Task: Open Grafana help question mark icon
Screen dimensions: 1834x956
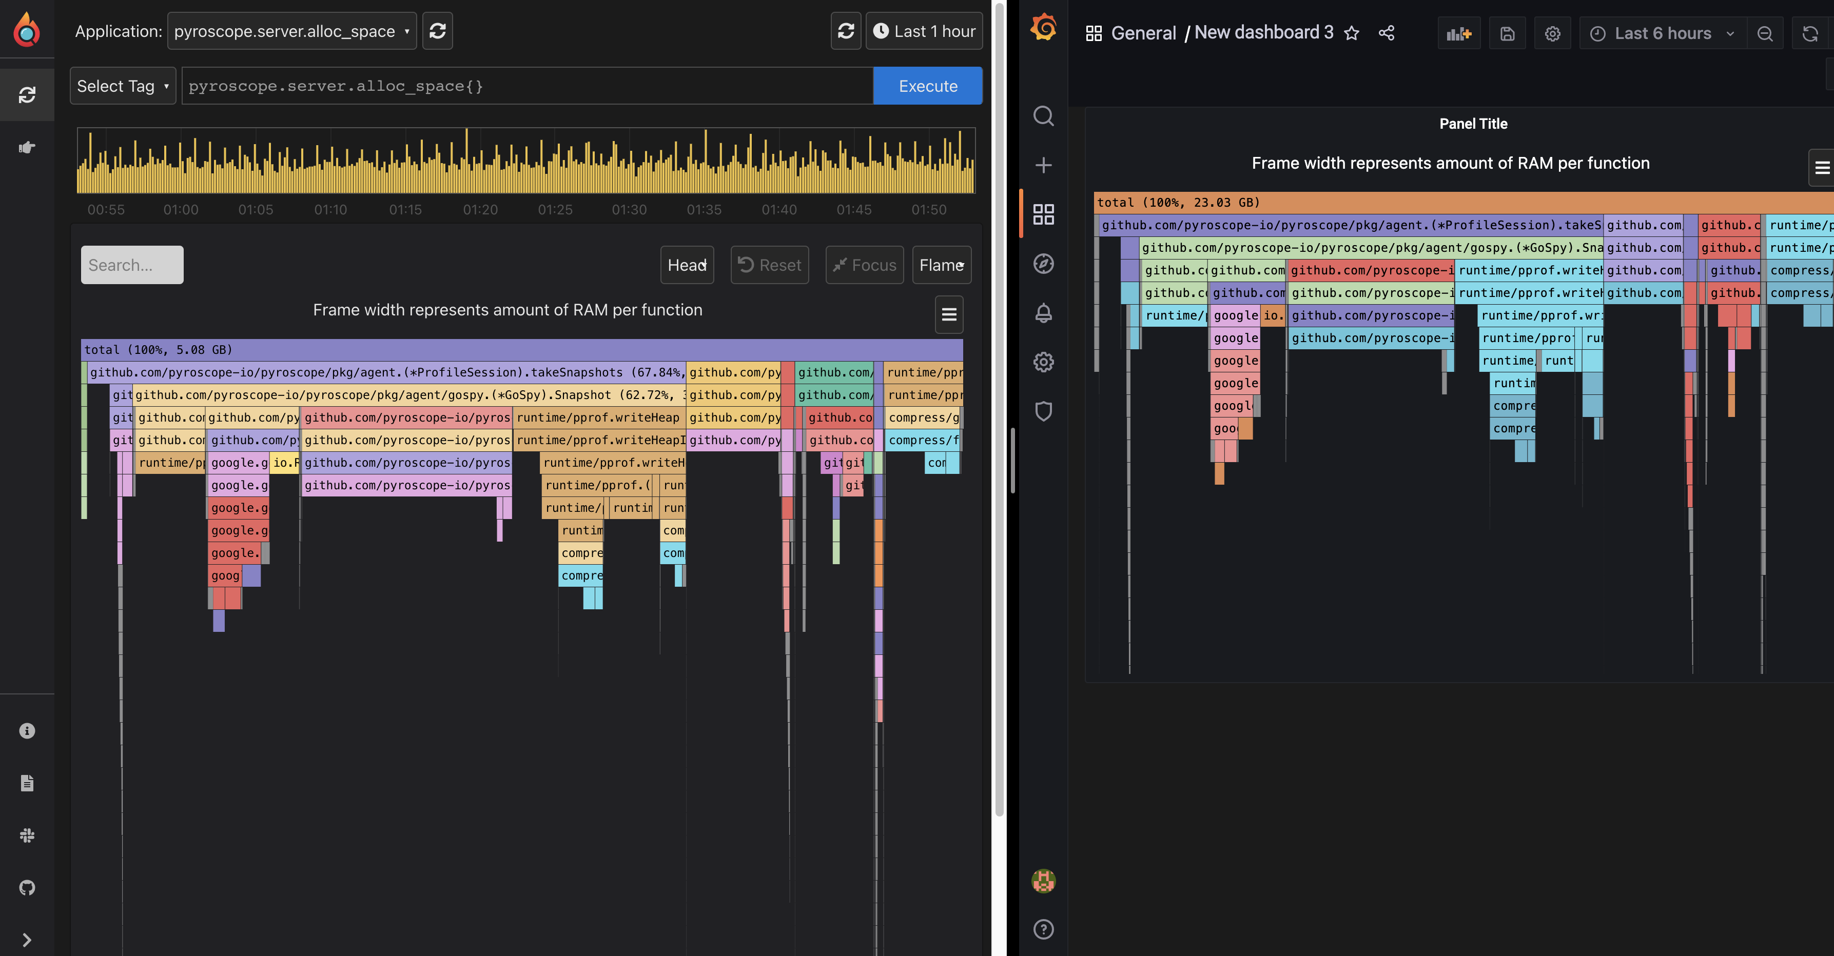Action: (1044, 929)
